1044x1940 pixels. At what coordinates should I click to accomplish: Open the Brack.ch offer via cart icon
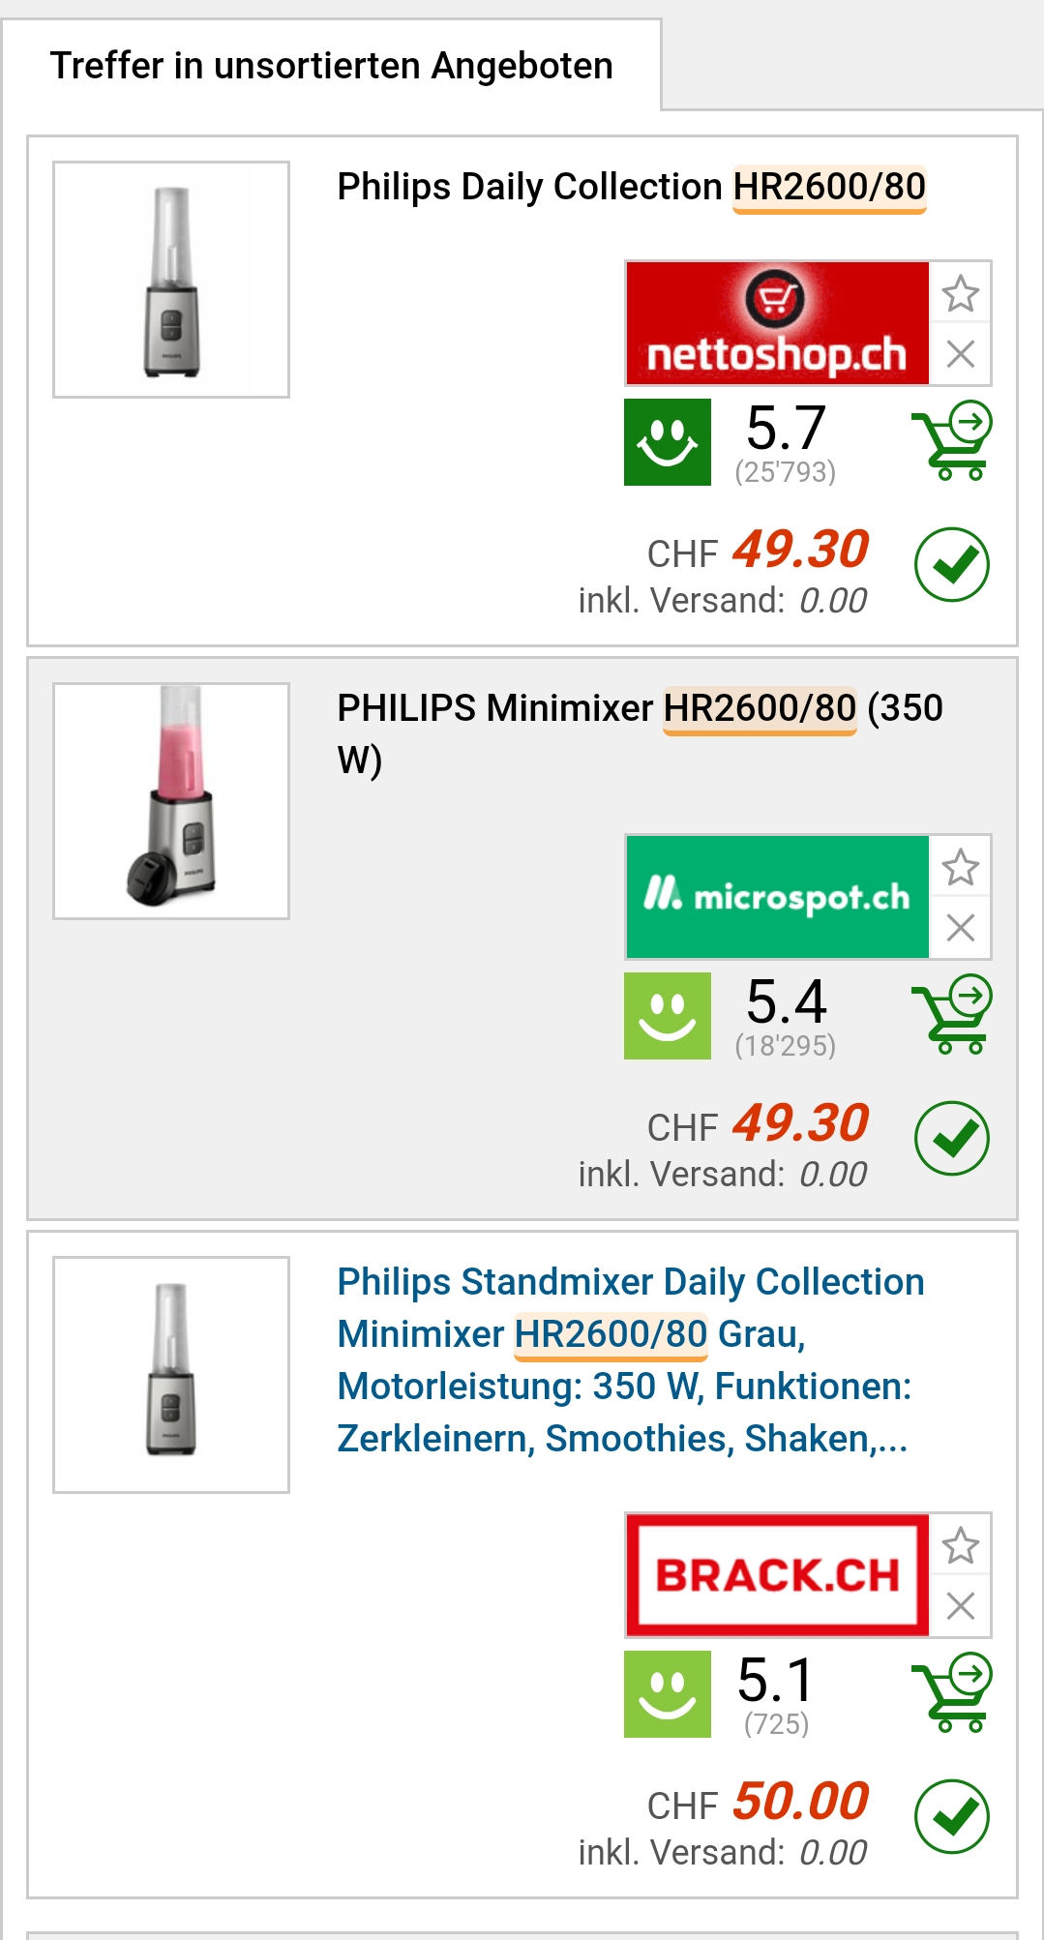tap(951, 1693)
